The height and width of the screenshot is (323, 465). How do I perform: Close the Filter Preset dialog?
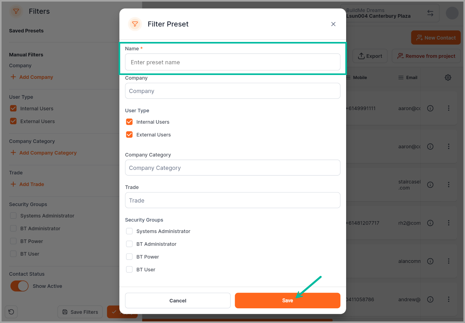click(333, 24)
